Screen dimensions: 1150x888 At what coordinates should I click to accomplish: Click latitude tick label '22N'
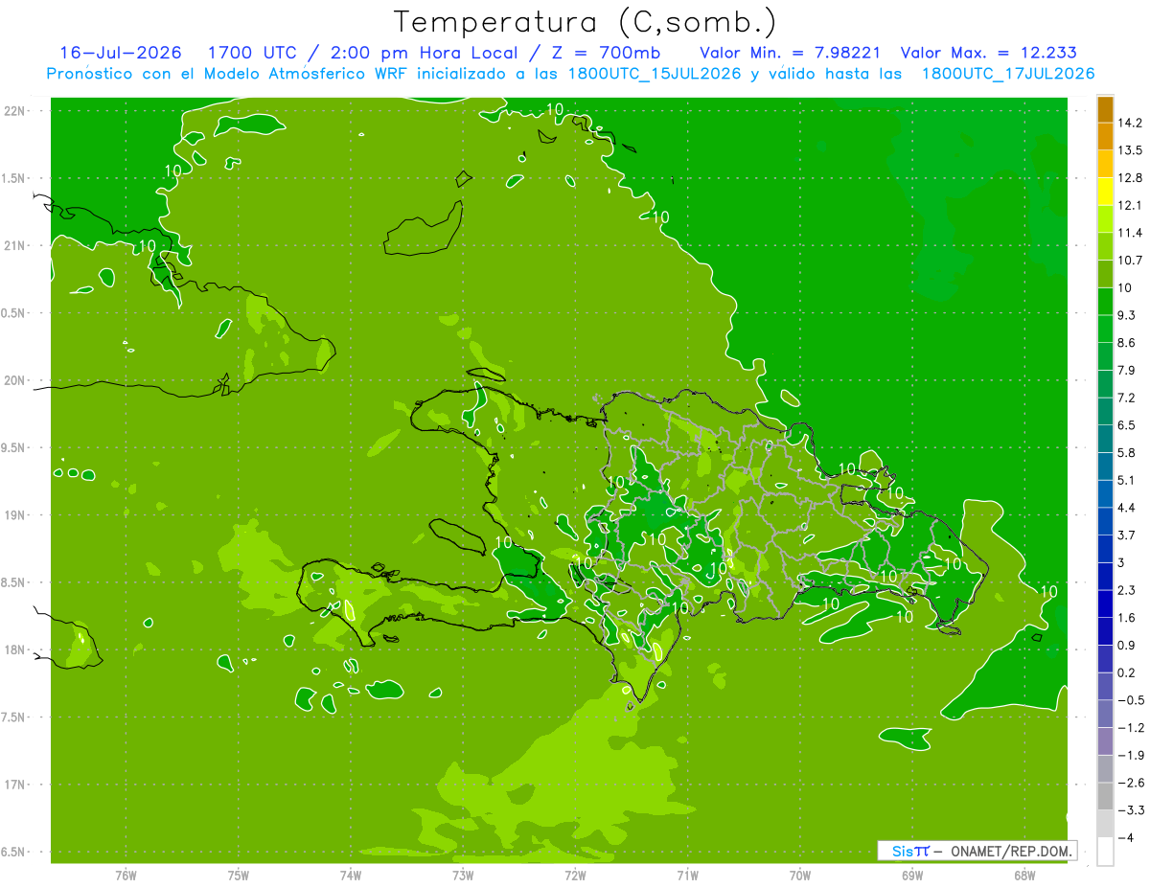[14, 110]
